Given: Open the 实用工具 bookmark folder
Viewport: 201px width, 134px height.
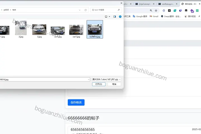Looking at the screenshot, I should point(127,16).
